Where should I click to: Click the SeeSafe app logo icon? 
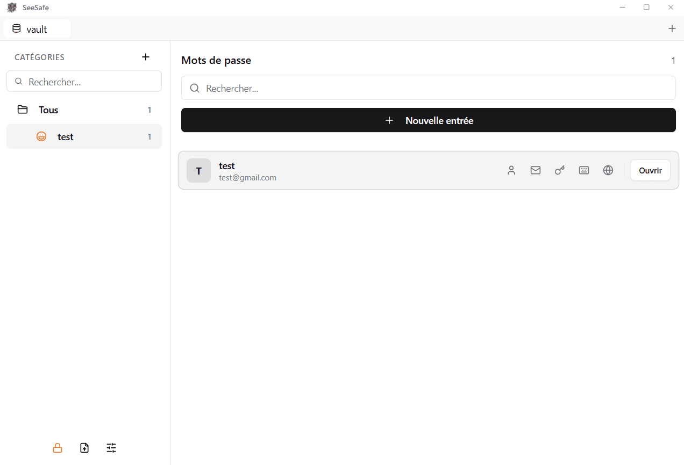click(x=12, y=8)
